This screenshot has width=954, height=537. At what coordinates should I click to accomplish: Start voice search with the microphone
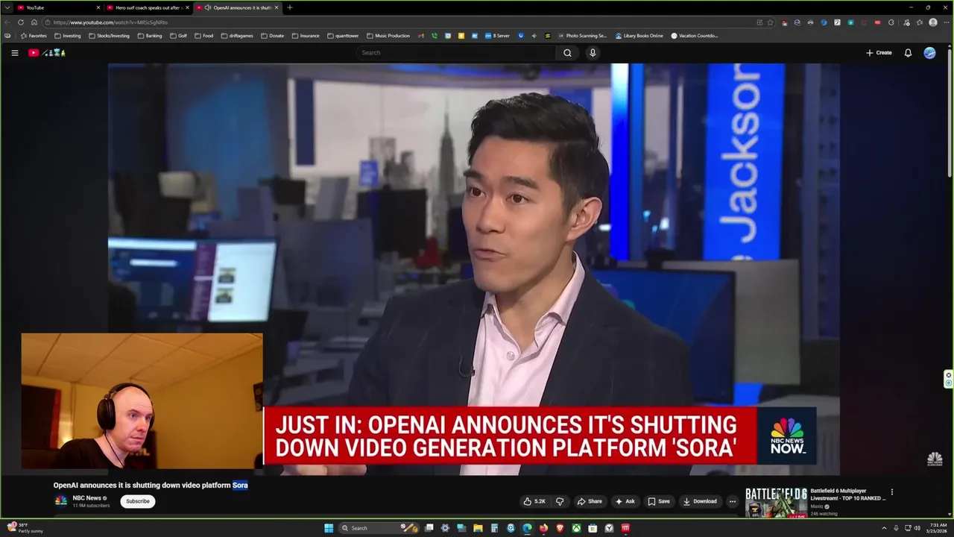[593, 53]
